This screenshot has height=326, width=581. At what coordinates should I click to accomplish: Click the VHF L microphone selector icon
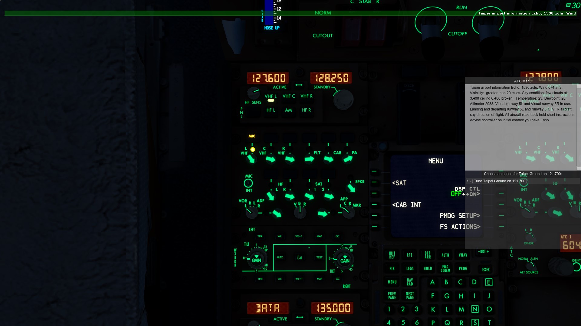pyautogui.click(x=253, y=149)
